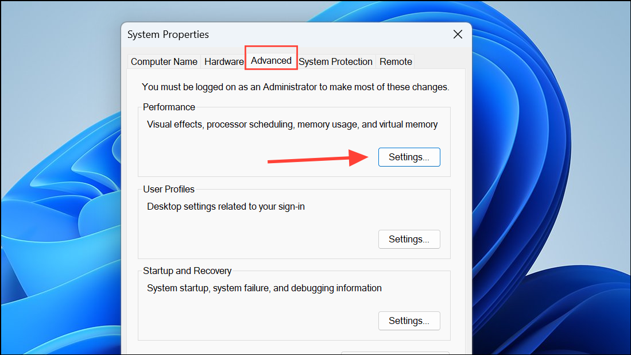The height and width of the screenshot is (355, 631).
Task: Switch to the Hardware tab
Action: (x=224, y=61)
